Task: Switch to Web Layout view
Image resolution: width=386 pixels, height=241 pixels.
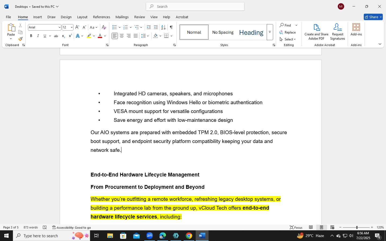Action: pos(332,227)
